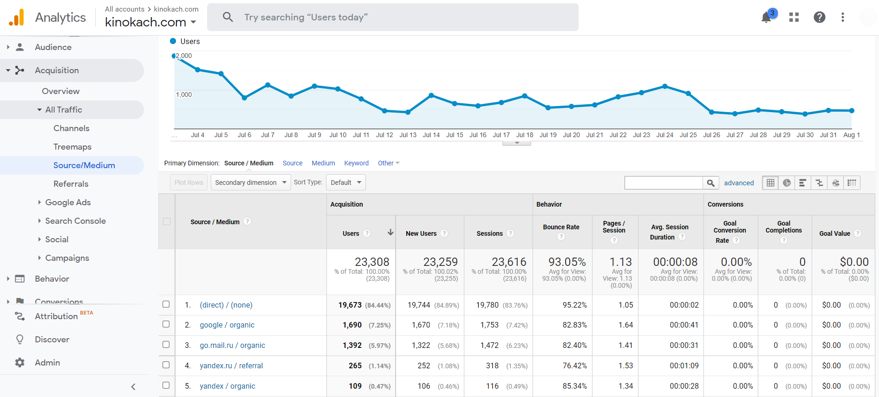Switch to Performance bar view icon
Viewport: 879px width, 397px height.
point(803,183)
